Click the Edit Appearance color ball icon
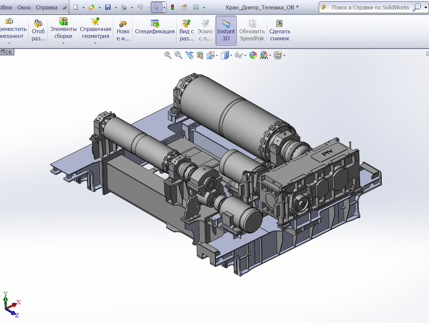This screenshot has width=429, height=323. [253, 55]
